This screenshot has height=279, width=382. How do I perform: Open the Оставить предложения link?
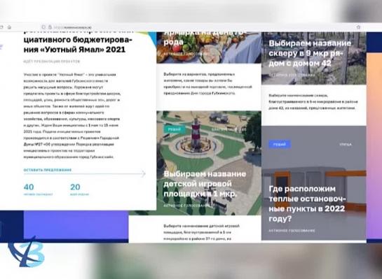coord(48,170)
